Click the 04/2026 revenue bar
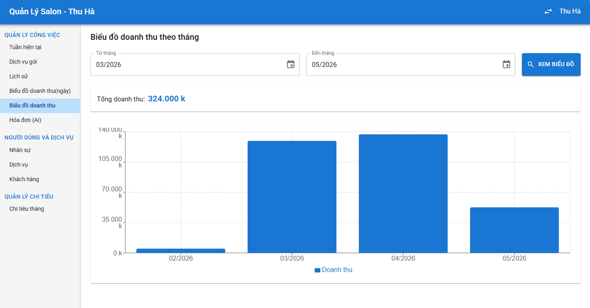Viewport: 590px width, 308px height. click(403, 194)
